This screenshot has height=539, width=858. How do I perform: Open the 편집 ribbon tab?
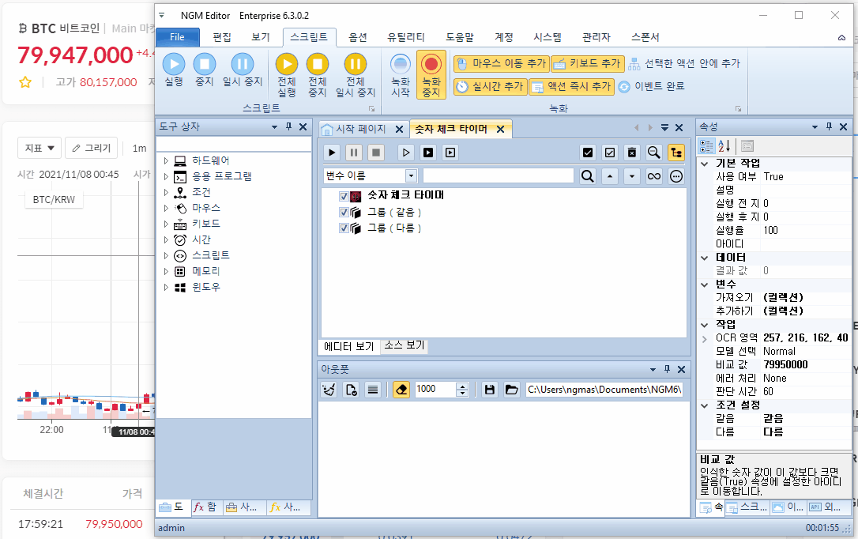click(222, 37)
